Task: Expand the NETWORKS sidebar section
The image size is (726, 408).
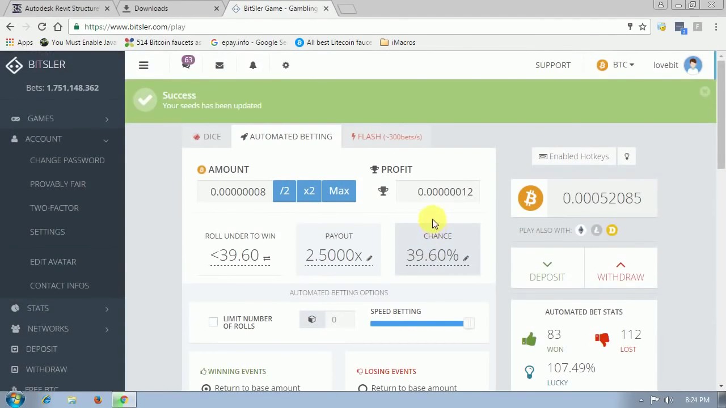Action: coord(62,329)
